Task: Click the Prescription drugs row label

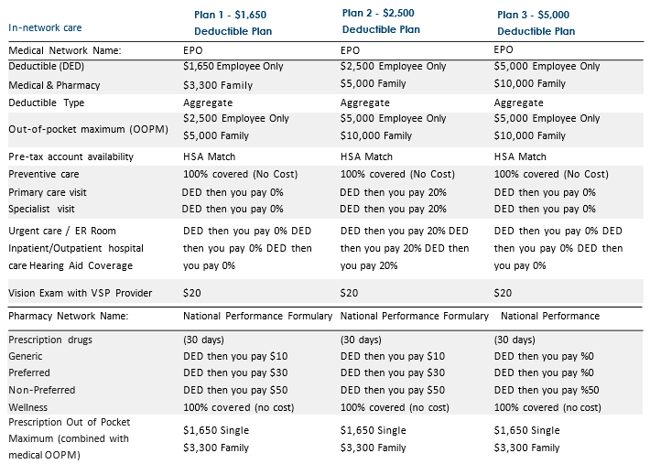Action: tap(49, 340)
